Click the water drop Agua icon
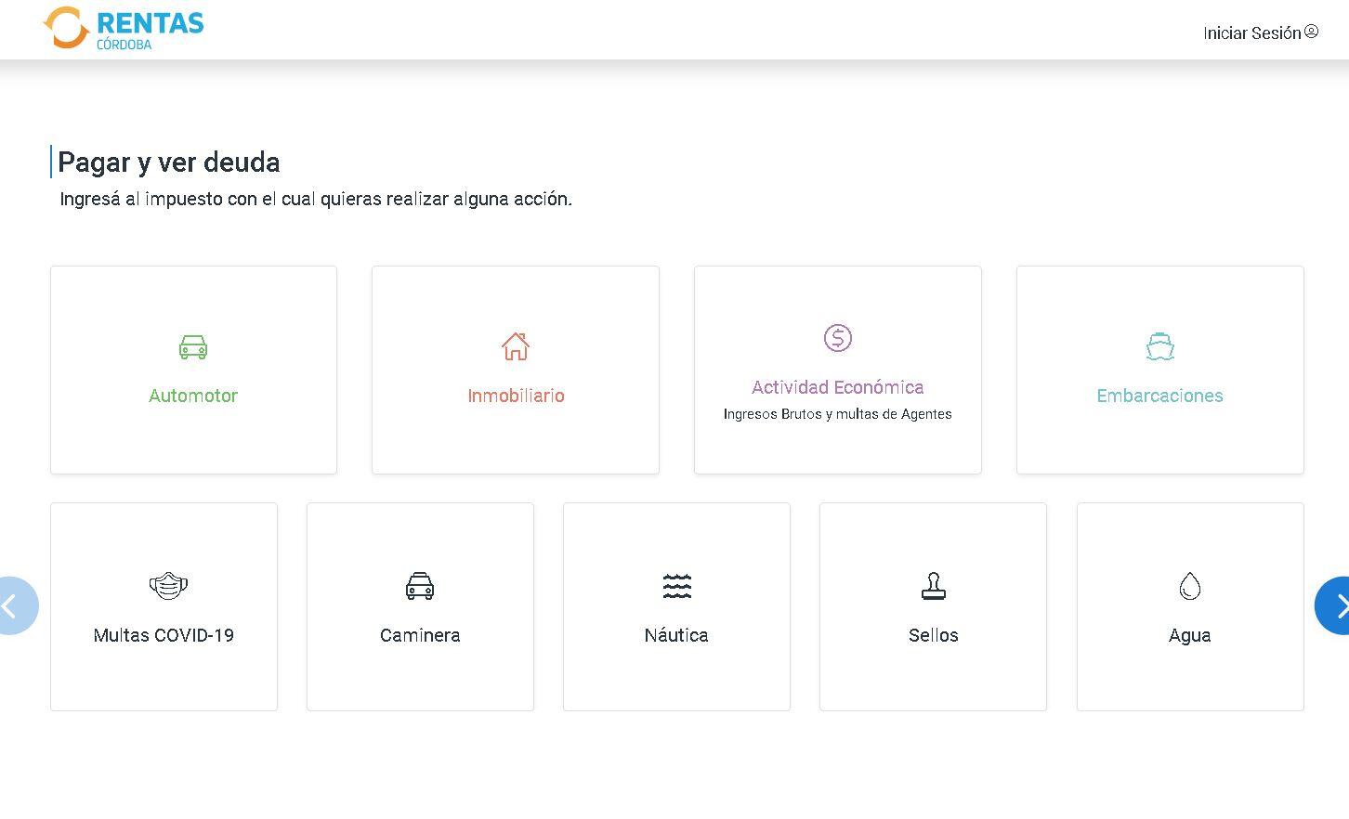Image resolution: width=1349 pixels, height=819 pixels. tap(1189, 586)
